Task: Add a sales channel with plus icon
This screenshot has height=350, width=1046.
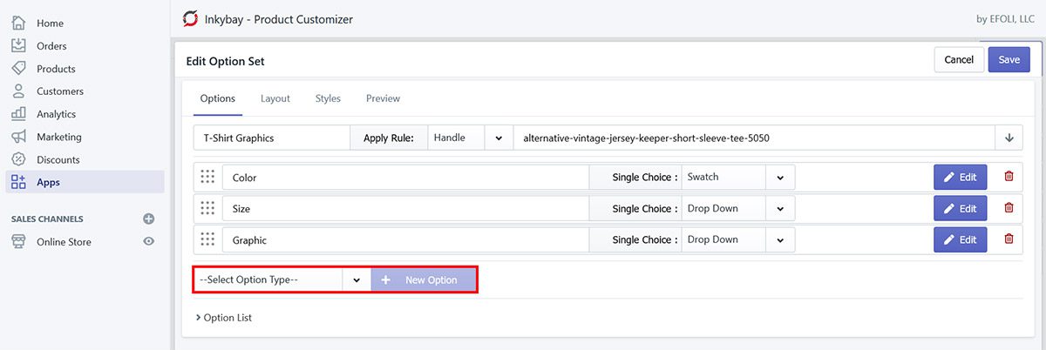Action: click(x=149, y=219)
